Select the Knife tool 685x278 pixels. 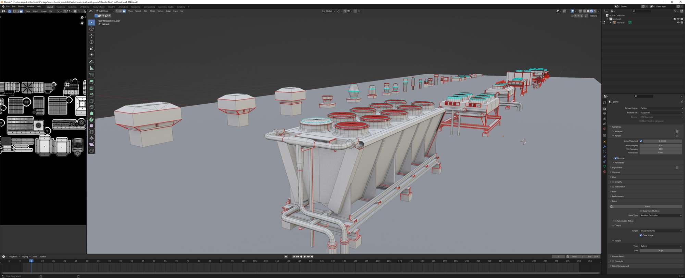point(91,107)
